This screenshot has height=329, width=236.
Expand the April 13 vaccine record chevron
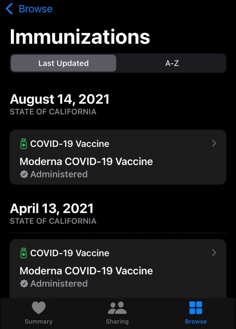[x=214, y=253]
